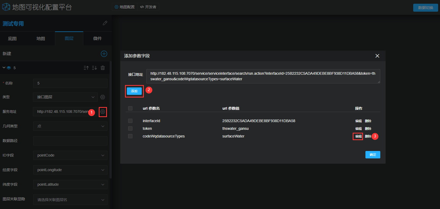Move layer 5 up with sort-up icon

click(86, 68)
